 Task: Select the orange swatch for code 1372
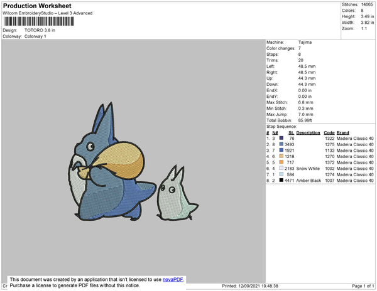pyautogui.click(x=281, y=162)
